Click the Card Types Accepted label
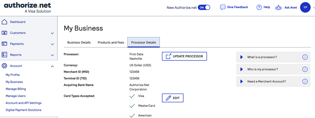The image size is (315, 118). point(79,96)
